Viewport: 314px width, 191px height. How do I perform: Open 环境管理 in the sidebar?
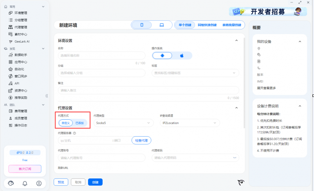coord(21,13)
